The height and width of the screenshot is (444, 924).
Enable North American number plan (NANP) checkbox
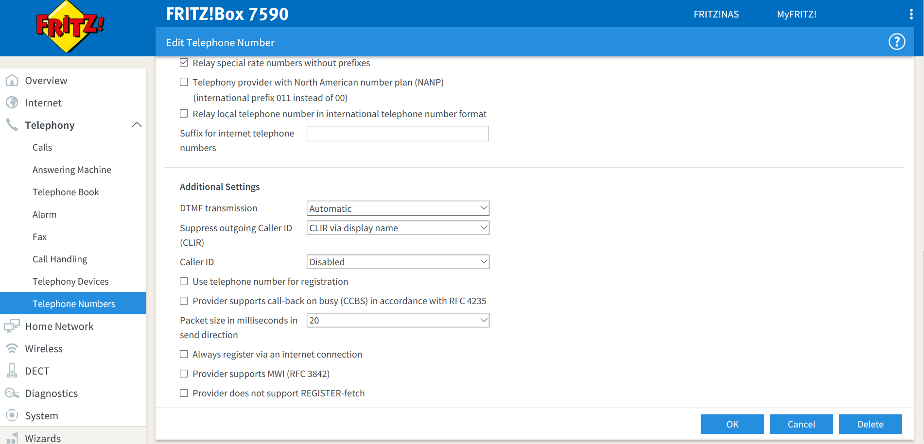(184, 82)
